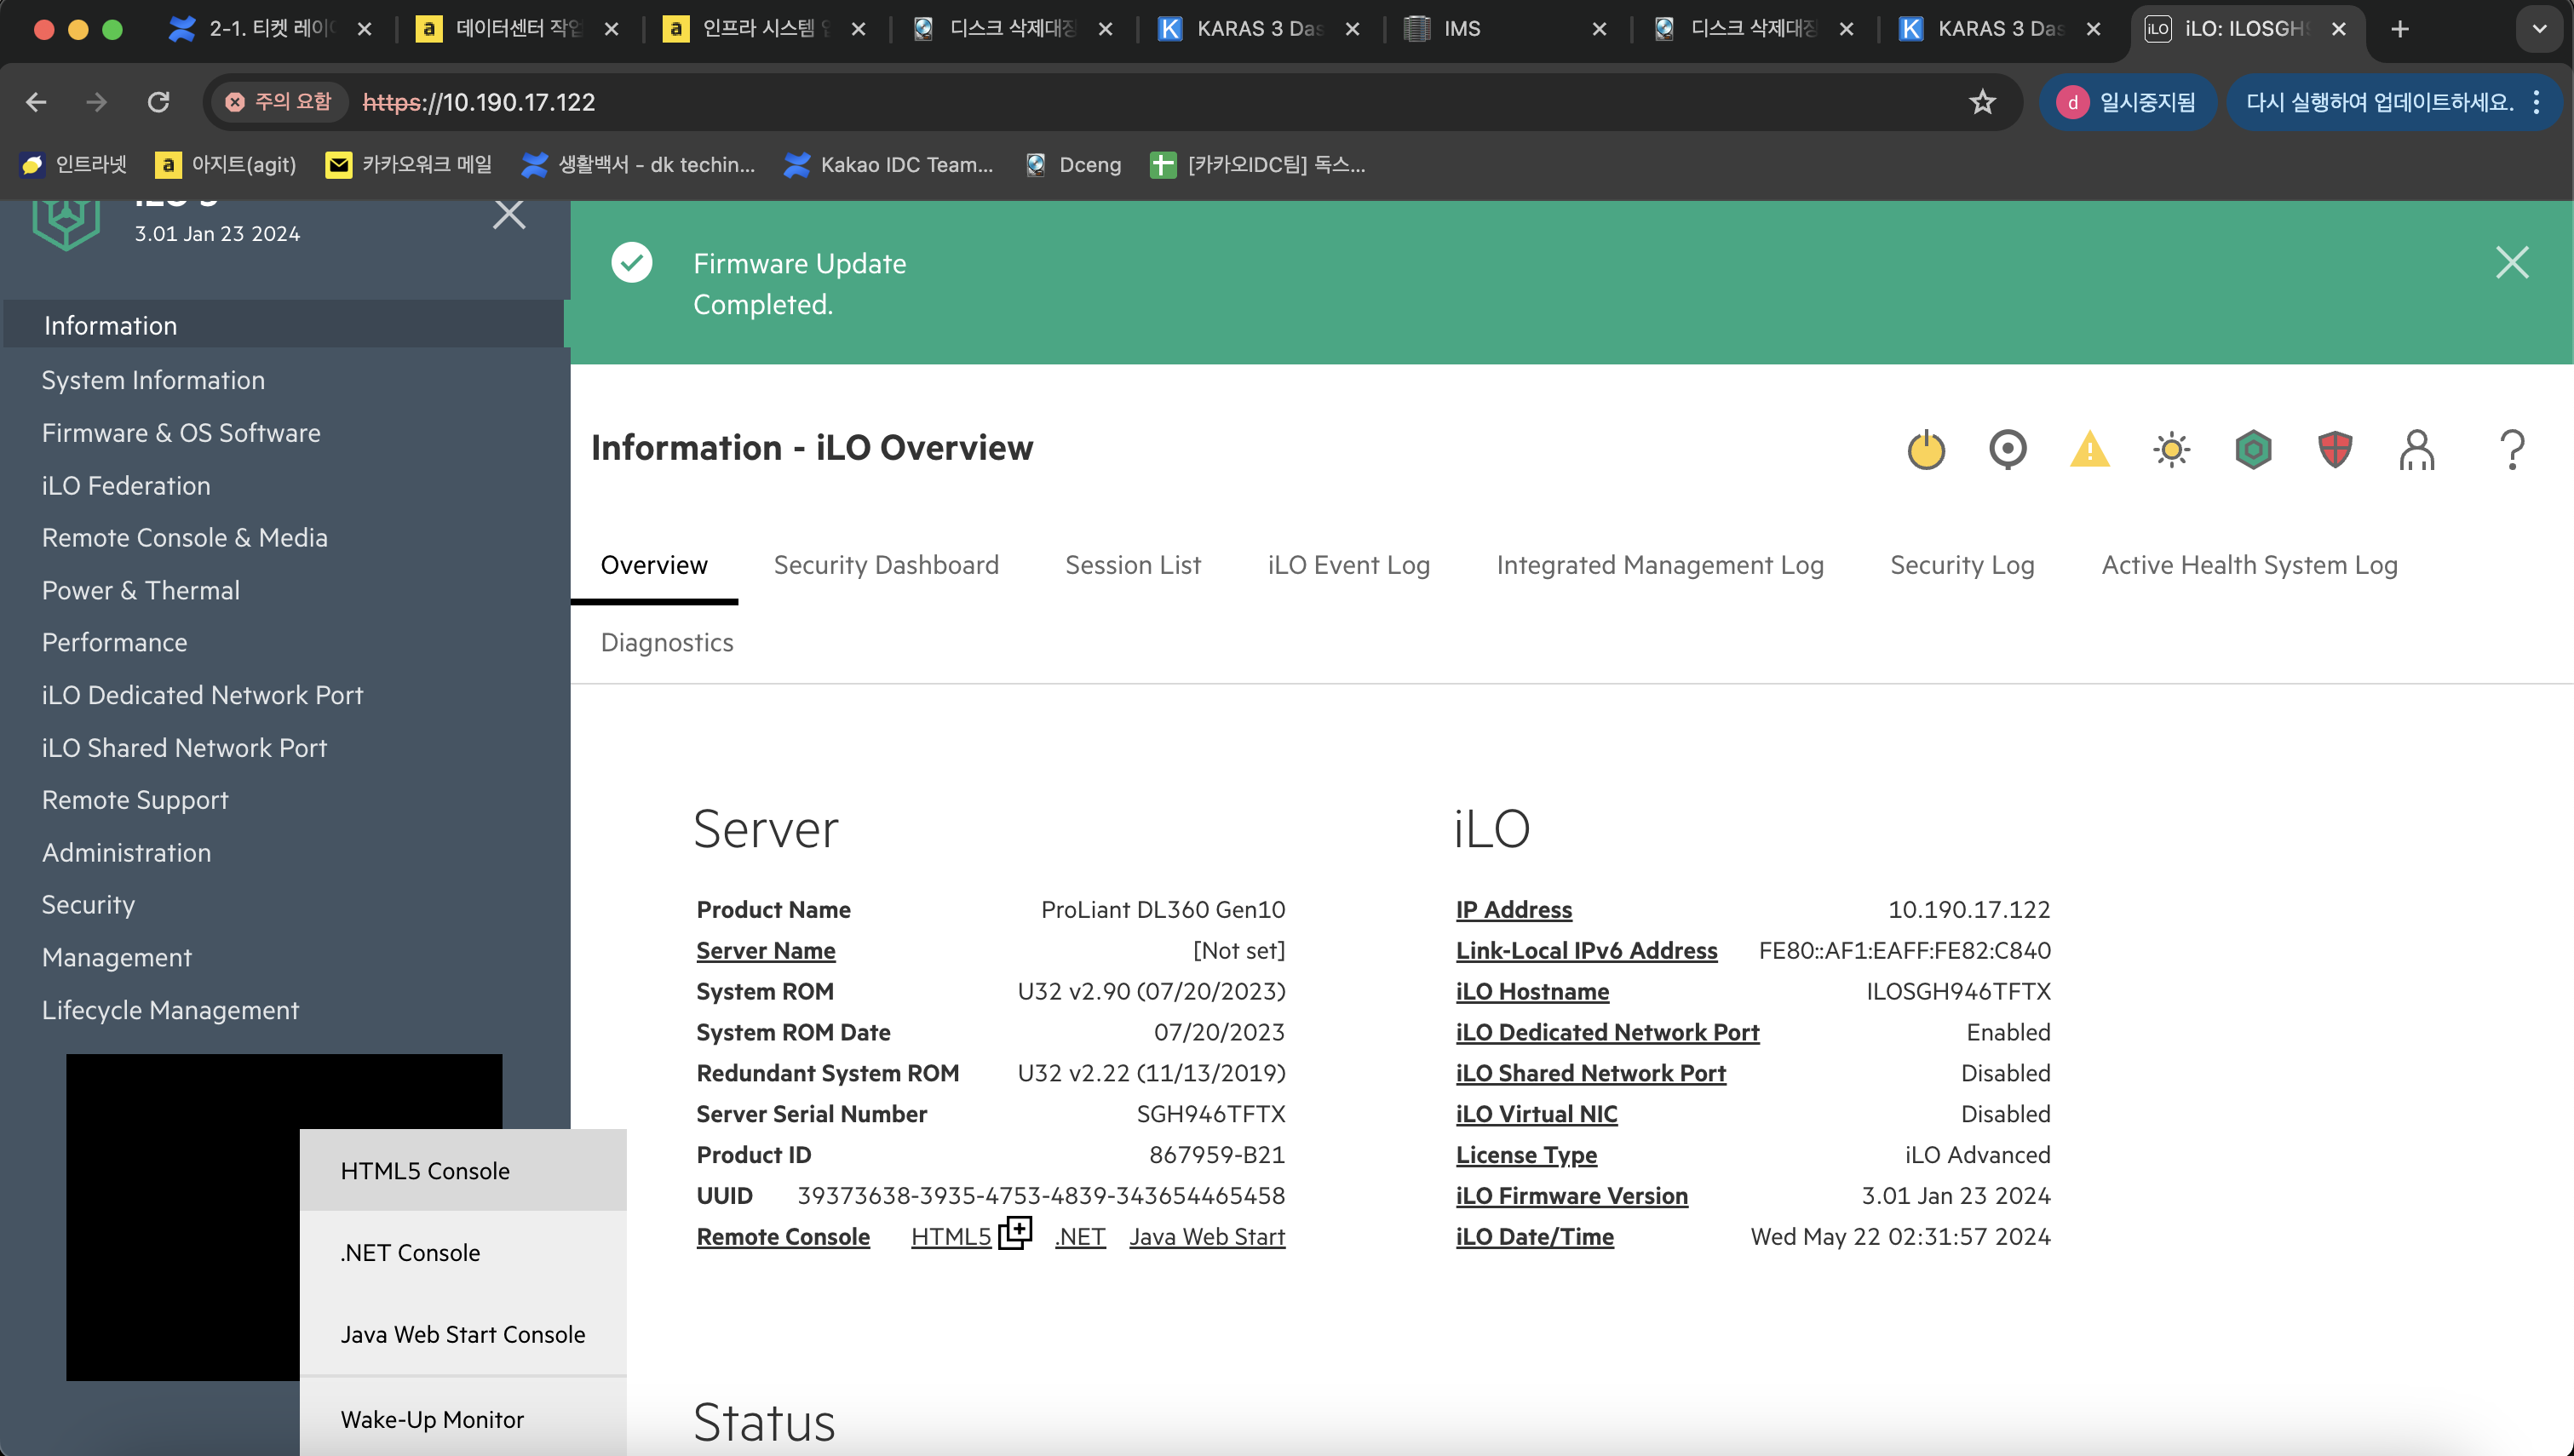Select the Session List tab
Viewport: 2574px width, 1456px height.
pos(1133,565)
